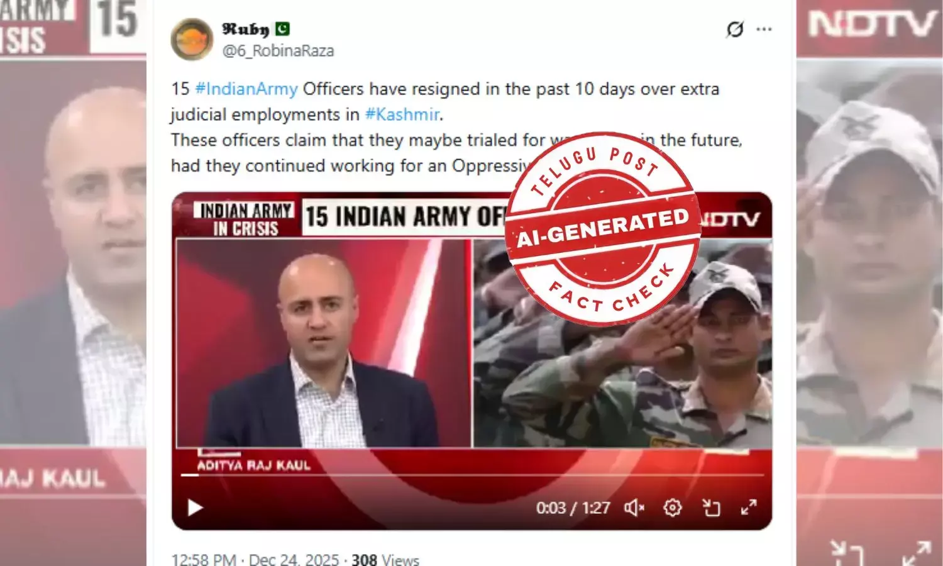This screenshot has width=943, height=566.
Task: Open the Ruby display name
Action: 245,29
